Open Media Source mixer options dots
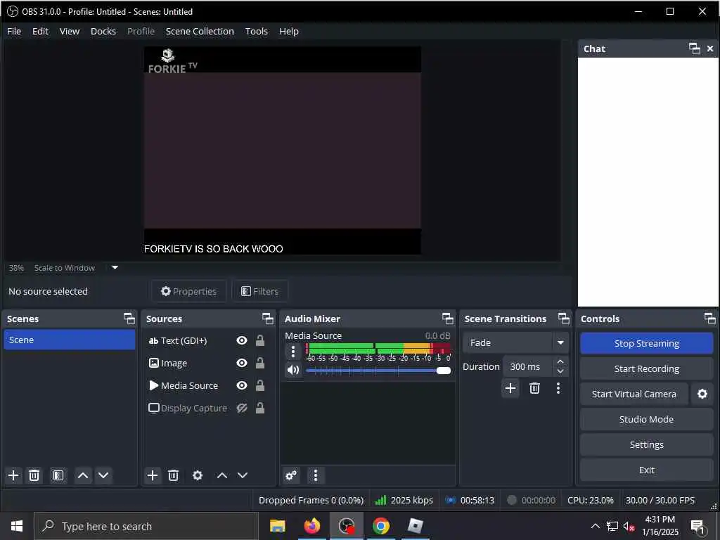The height and width of the screenshot is (540, 720). pos(293,352)
